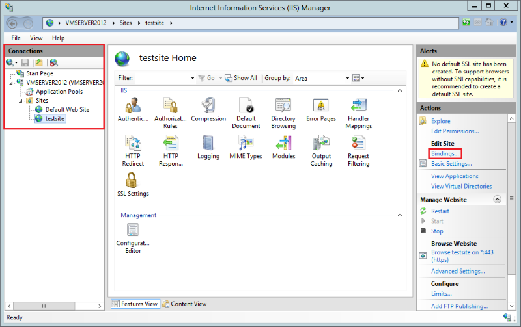Click the Home icon in address bar area

(x=489, y=22)
